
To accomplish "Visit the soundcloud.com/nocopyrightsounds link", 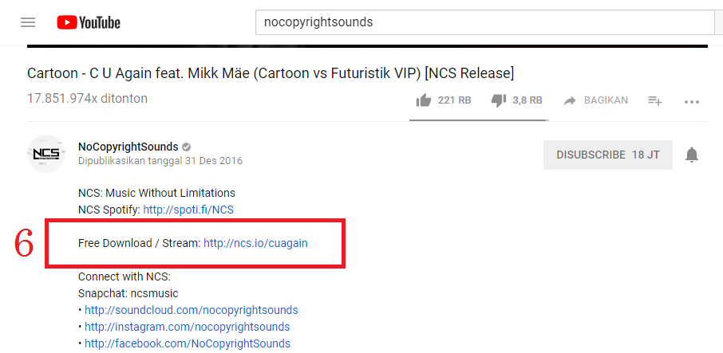I will click(x=191, y=310).
